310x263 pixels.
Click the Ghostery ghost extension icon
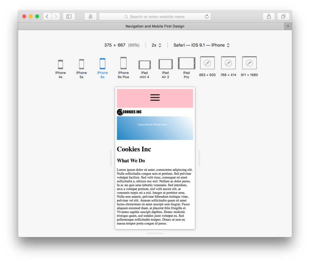[90, 16]
